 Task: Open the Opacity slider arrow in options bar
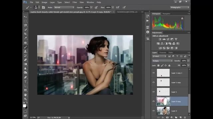pos(91,7)
